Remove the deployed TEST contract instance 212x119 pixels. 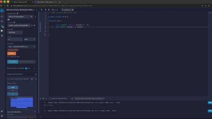tap(36, 79)
